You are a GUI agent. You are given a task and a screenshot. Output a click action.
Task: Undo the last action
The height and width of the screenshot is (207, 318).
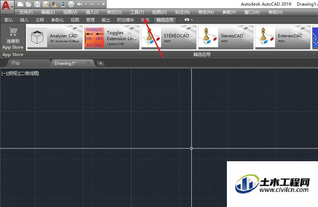pos(80,4)
